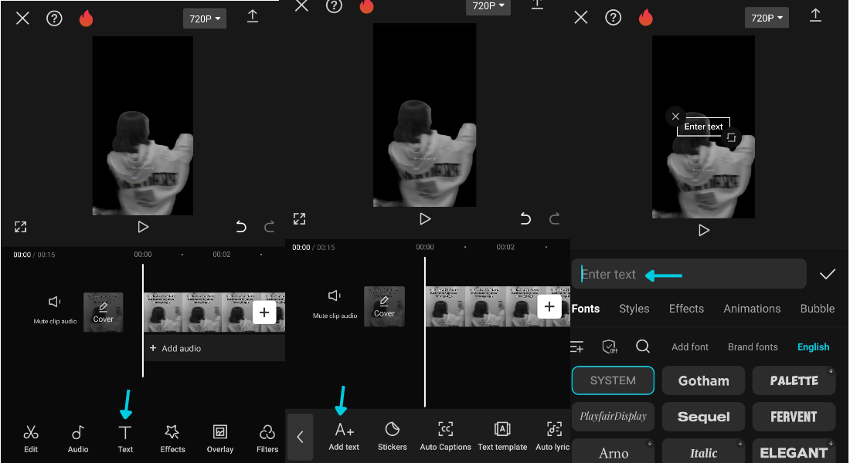Open Stickers in the middle panel toolbar
The image size is (850, 463).
tap(392, 437)
